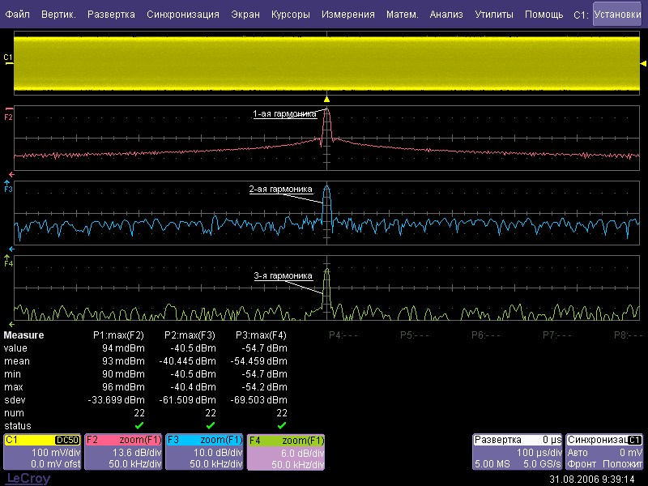This screenshot has height=486, width=648.
Task: Open the Измерения menu
Action: pyautogui.click(x=348, y=15)
